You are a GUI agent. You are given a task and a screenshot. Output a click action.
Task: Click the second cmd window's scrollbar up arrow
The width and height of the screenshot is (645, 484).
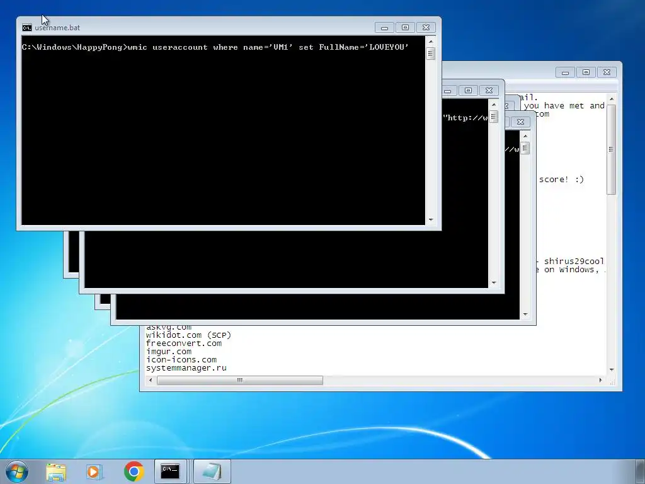(494, 105)
